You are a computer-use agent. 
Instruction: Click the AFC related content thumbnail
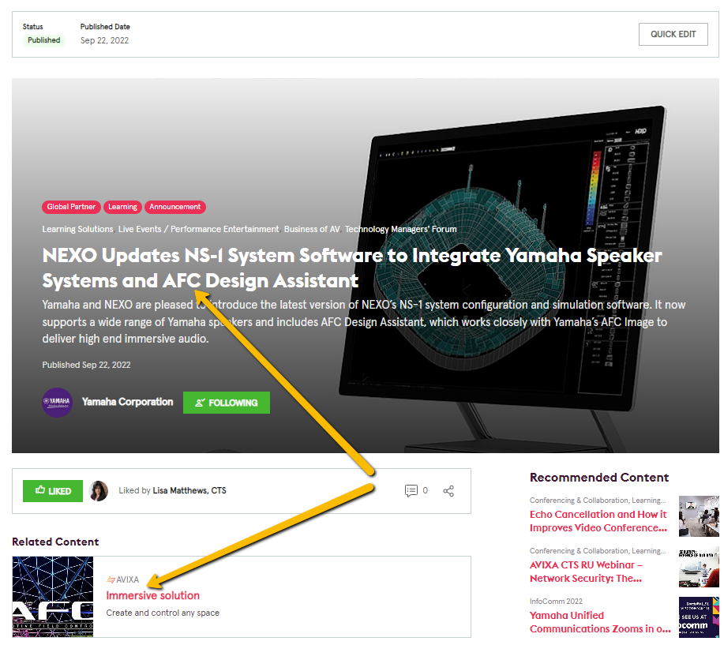tap(53, 597)
